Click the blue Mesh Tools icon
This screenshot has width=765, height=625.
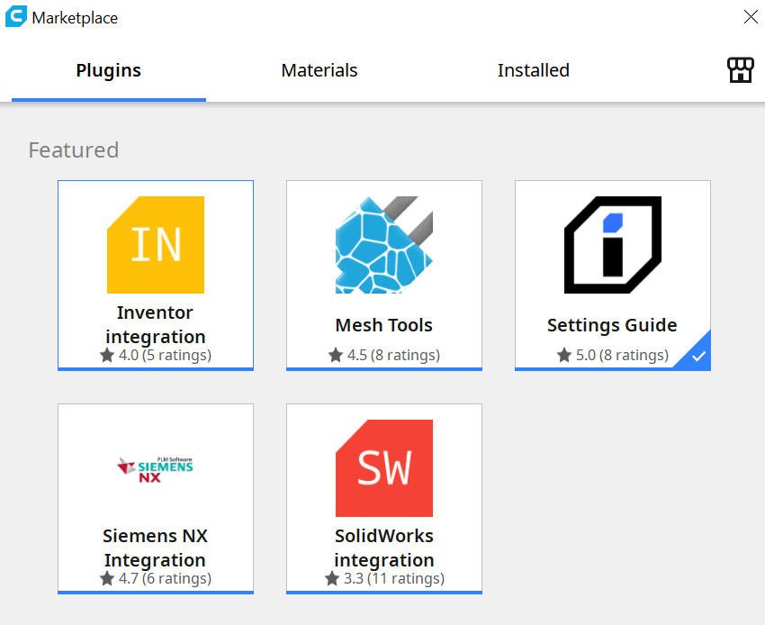tap(384, 245)
